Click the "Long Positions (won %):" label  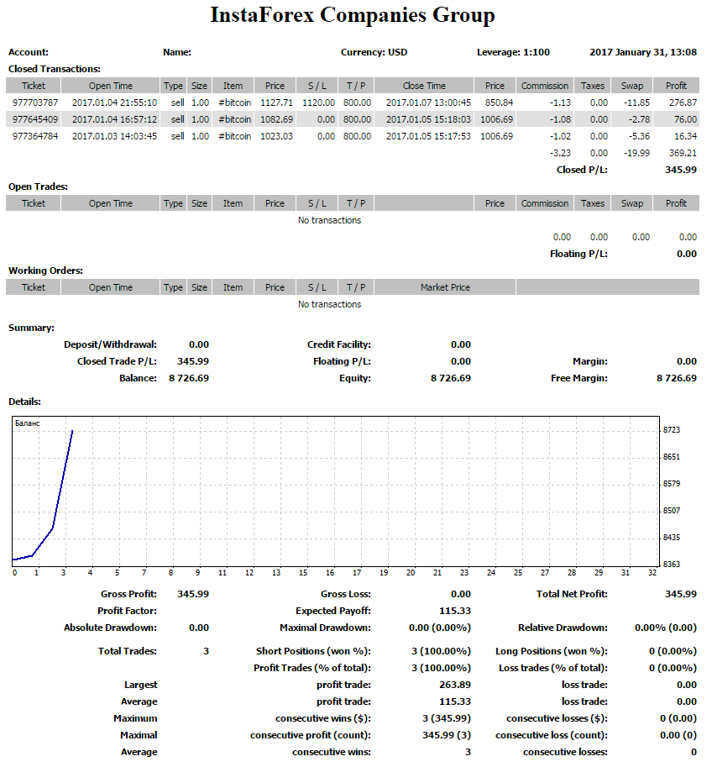pyautogui.click(x=552, y=651)
